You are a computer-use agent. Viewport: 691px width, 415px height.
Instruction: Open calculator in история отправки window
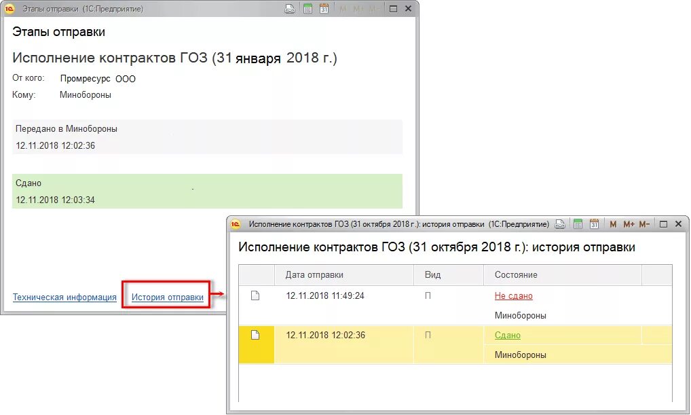[x=578, y=224]
